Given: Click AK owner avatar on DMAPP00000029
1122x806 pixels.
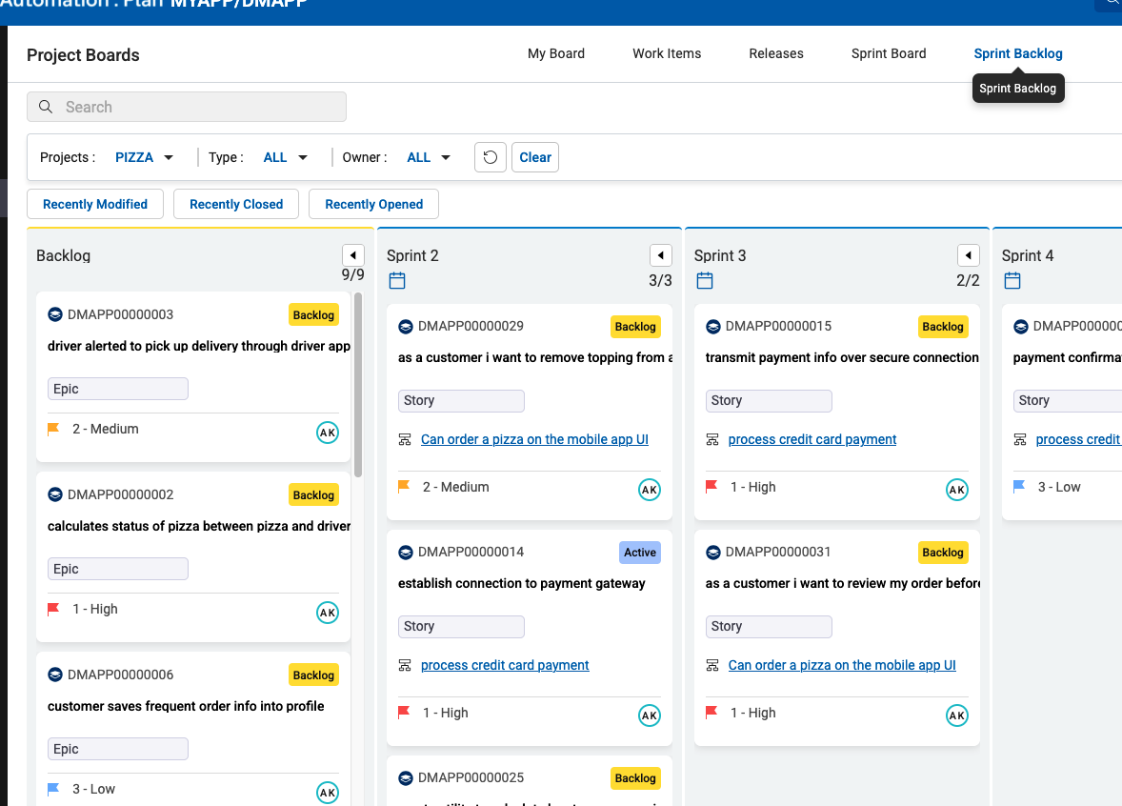Looking at the screenshot, I should (x=650, y=490).
